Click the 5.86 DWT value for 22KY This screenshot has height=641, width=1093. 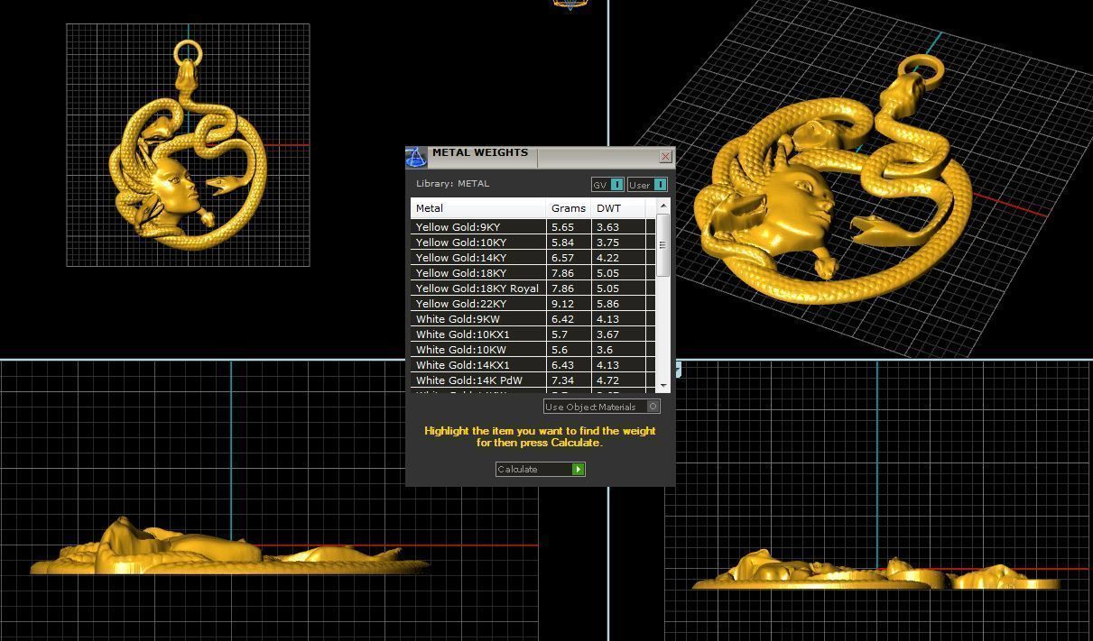(x=607, y=304)
